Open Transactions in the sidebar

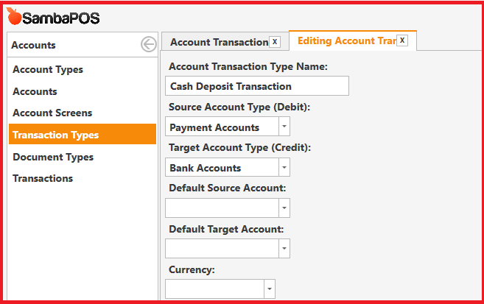43,179
